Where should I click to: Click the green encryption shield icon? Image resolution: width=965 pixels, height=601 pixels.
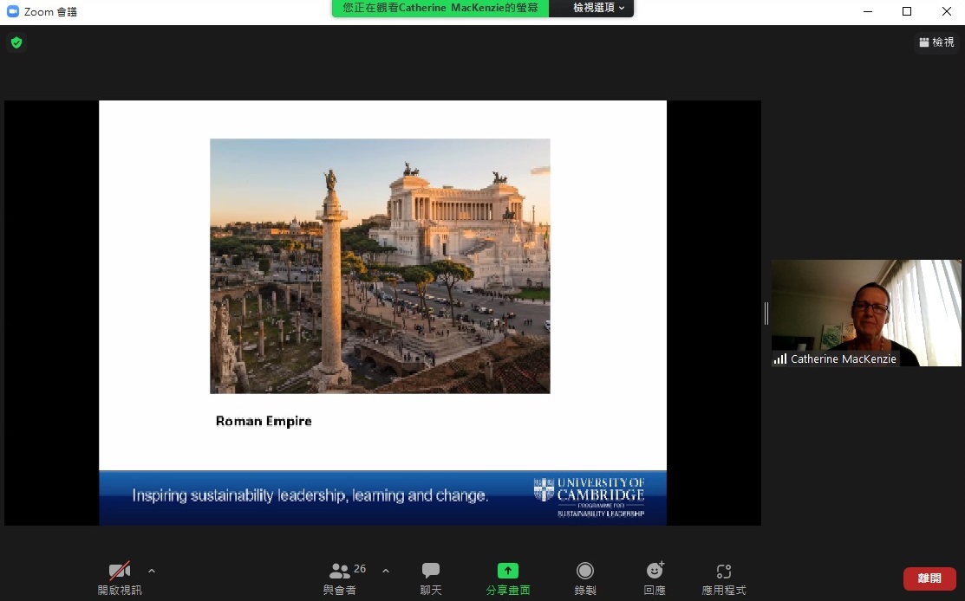point(16,42)
